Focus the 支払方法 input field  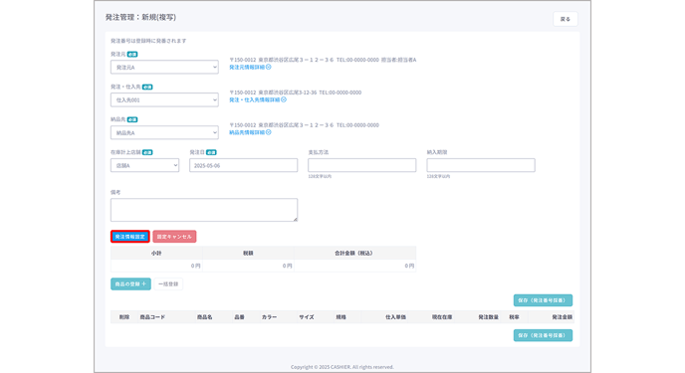point(361,165)
